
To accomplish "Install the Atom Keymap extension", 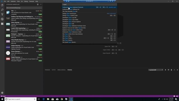I will (40, 26).
